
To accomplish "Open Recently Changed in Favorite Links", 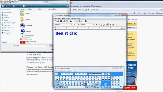I will point(10,23).
